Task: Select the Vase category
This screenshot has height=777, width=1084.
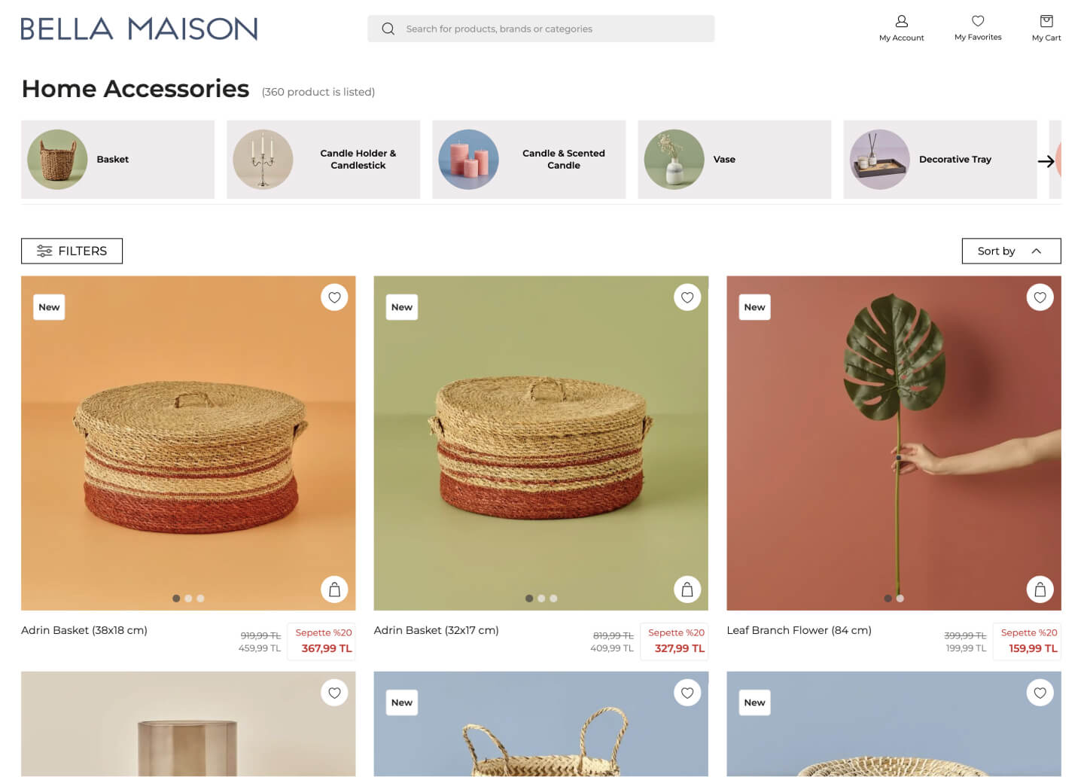Action: (734, 160)
